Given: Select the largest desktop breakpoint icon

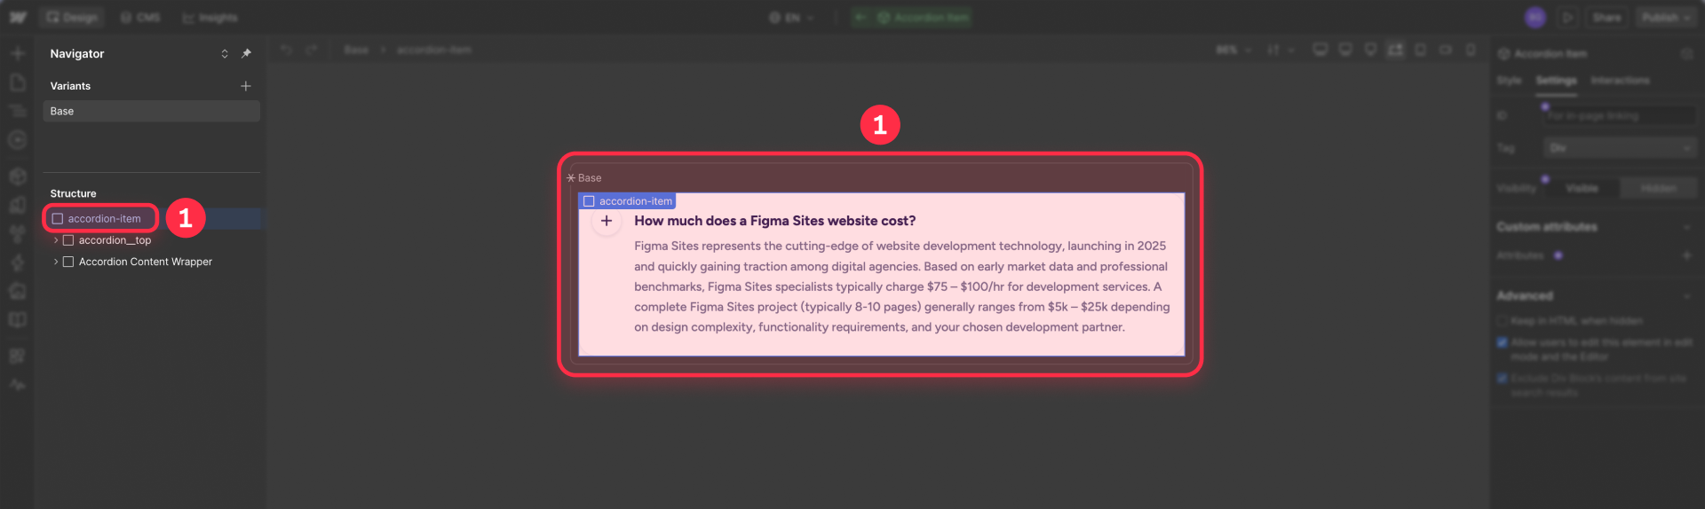Looking at the screenshot, I should pyautogui.click(x=1320, y=50).
